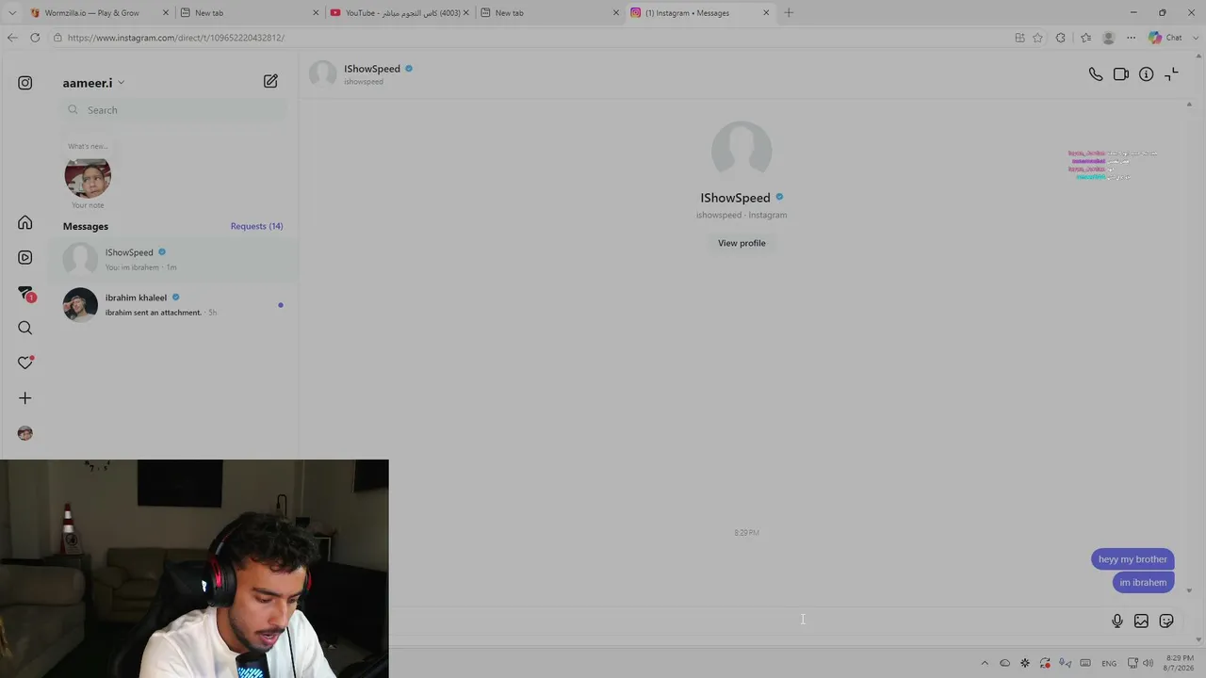1206x678 pixels.
Task: Minimize the chat with the collapse arrows icon
Action: click(1171, 74)
